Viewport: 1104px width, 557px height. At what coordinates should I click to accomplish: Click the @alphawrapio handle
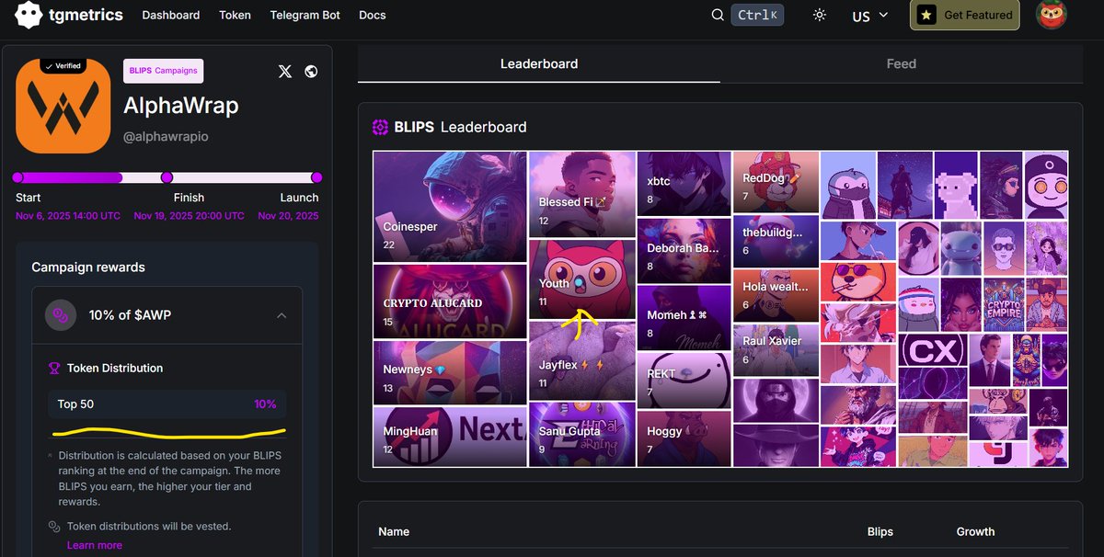(x=166, y=137)
